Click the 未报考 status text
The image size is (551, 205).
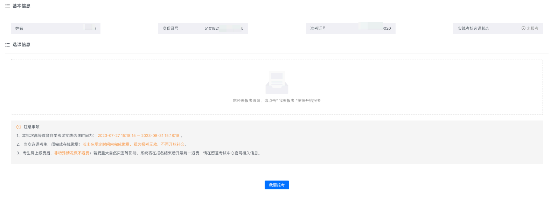pyautogui.click(x=532, y=28)
